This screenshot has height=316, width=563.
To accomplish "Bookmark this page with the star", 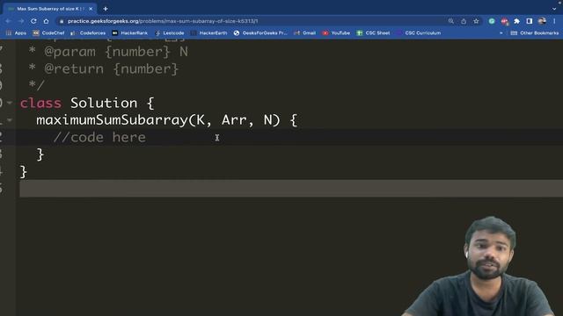I will [476, 21].
